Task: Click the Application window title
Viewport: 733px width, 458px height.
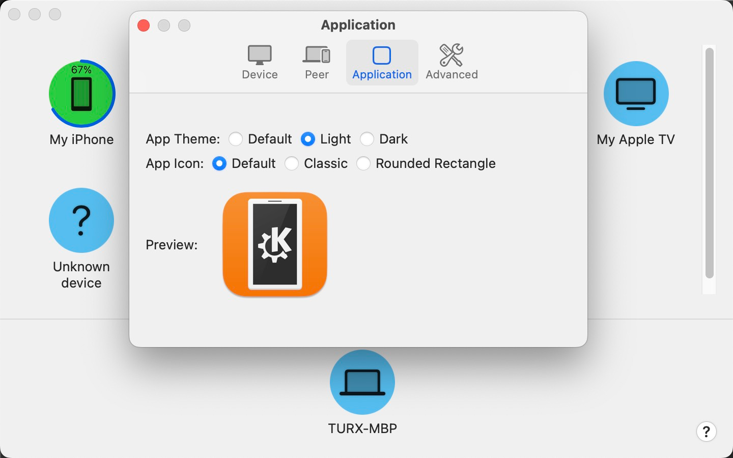Action: coord(358,25)
